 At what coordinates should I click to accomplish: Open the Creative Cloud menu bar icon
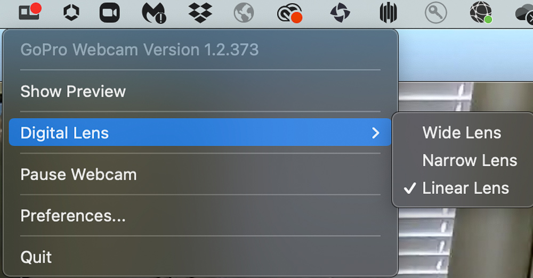click(x=289, y=13)
